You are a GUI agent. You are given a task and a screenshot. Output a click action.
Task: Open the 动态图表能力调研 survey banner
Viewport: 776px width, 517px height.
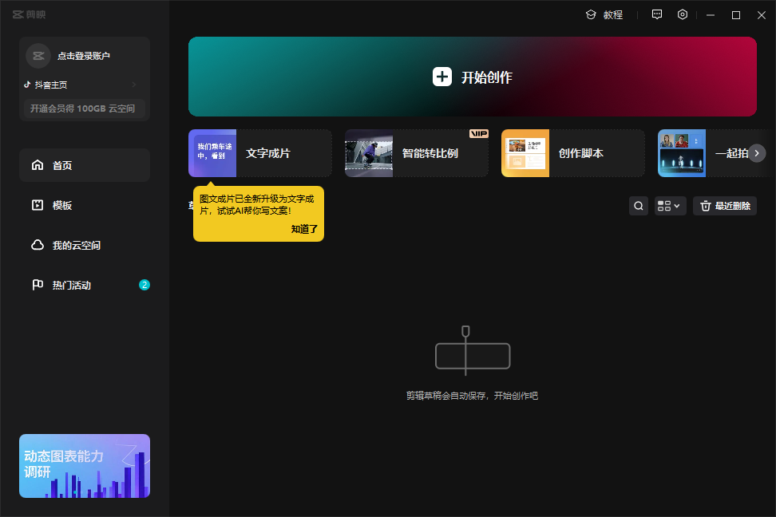coord(85,466)
